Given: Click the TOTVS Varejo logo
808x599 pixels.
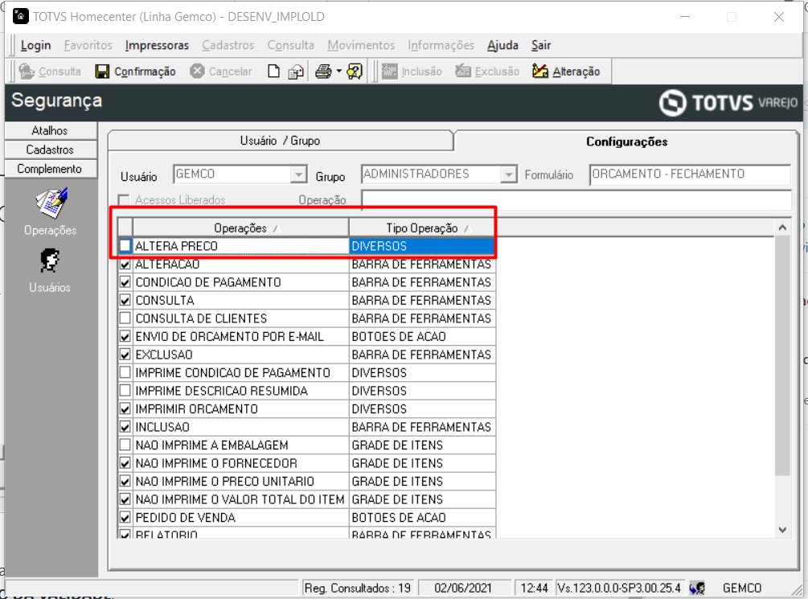Looking at the screenshot, I should [728, 103].
